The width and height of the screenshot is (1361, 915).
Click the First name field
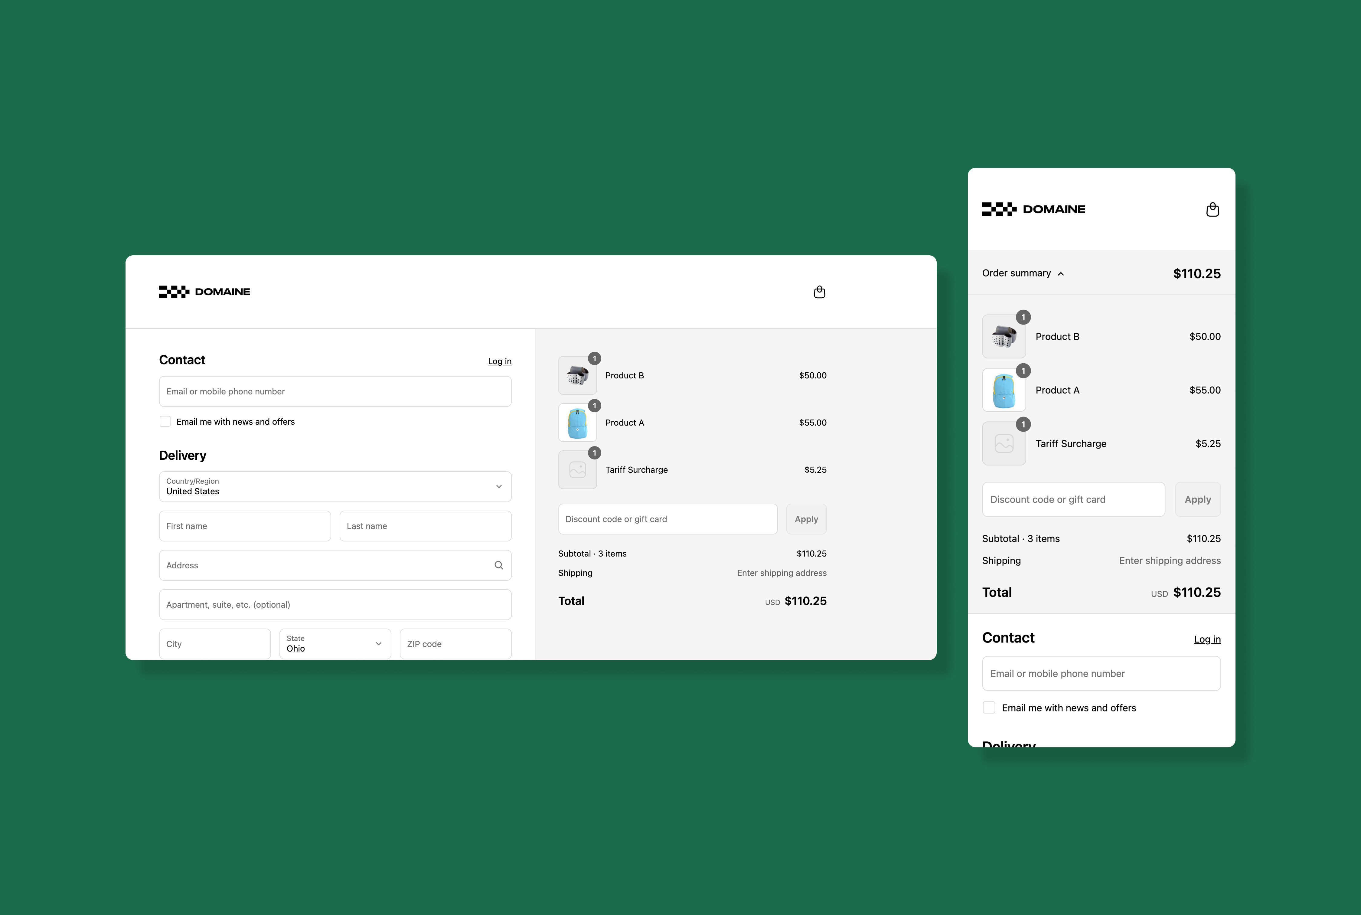point(244,526)
